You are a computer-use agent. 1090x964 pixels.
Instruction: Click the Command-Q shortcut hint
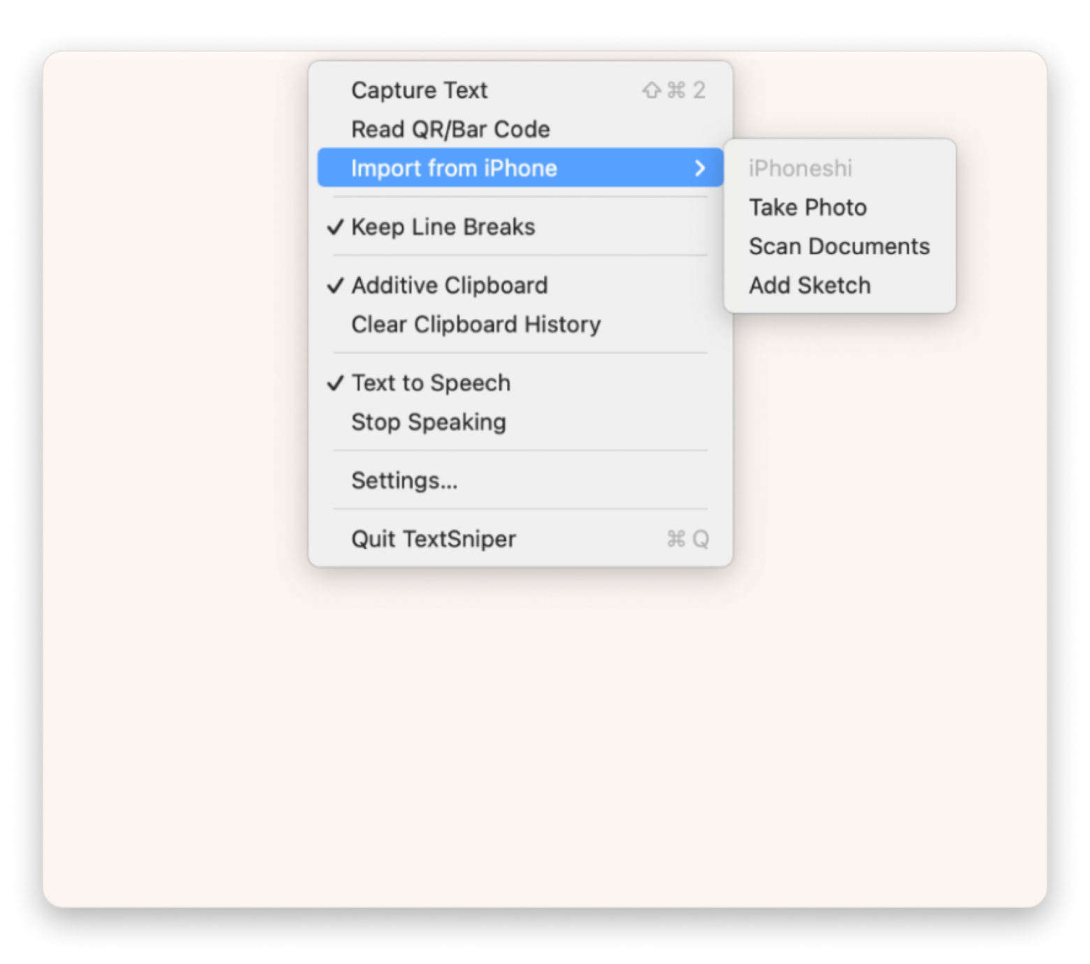(687, 539)
